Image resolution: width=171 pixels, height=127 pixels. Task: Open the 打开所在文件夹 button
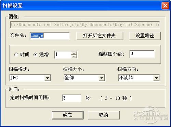coord(100,36)
